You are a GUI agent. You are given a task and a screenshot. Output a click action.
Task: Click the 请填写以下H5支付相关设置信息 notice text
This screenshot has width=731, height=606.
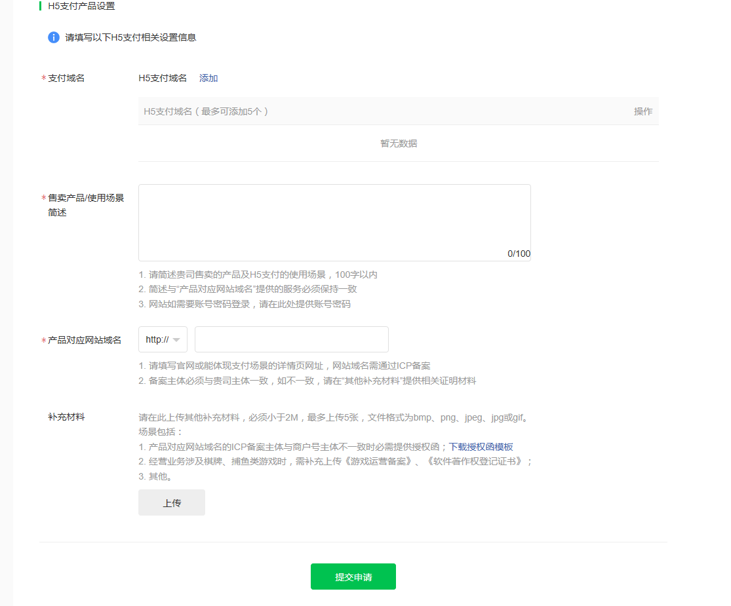(131, 37)
